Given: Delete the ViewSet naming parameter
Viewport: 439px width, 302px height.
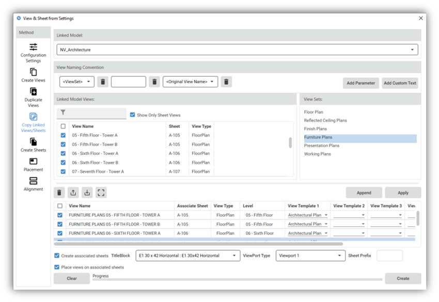Looking at the screenshot, I should [x=103, y=82].
